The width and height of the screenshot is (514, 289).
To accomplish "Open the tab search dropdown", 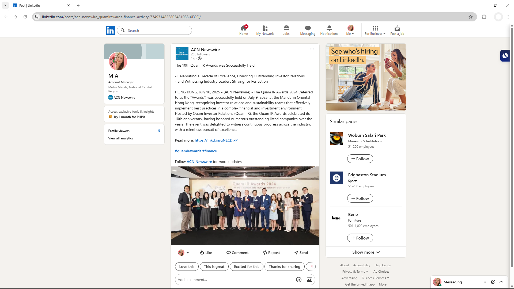I will pos(5,5).
